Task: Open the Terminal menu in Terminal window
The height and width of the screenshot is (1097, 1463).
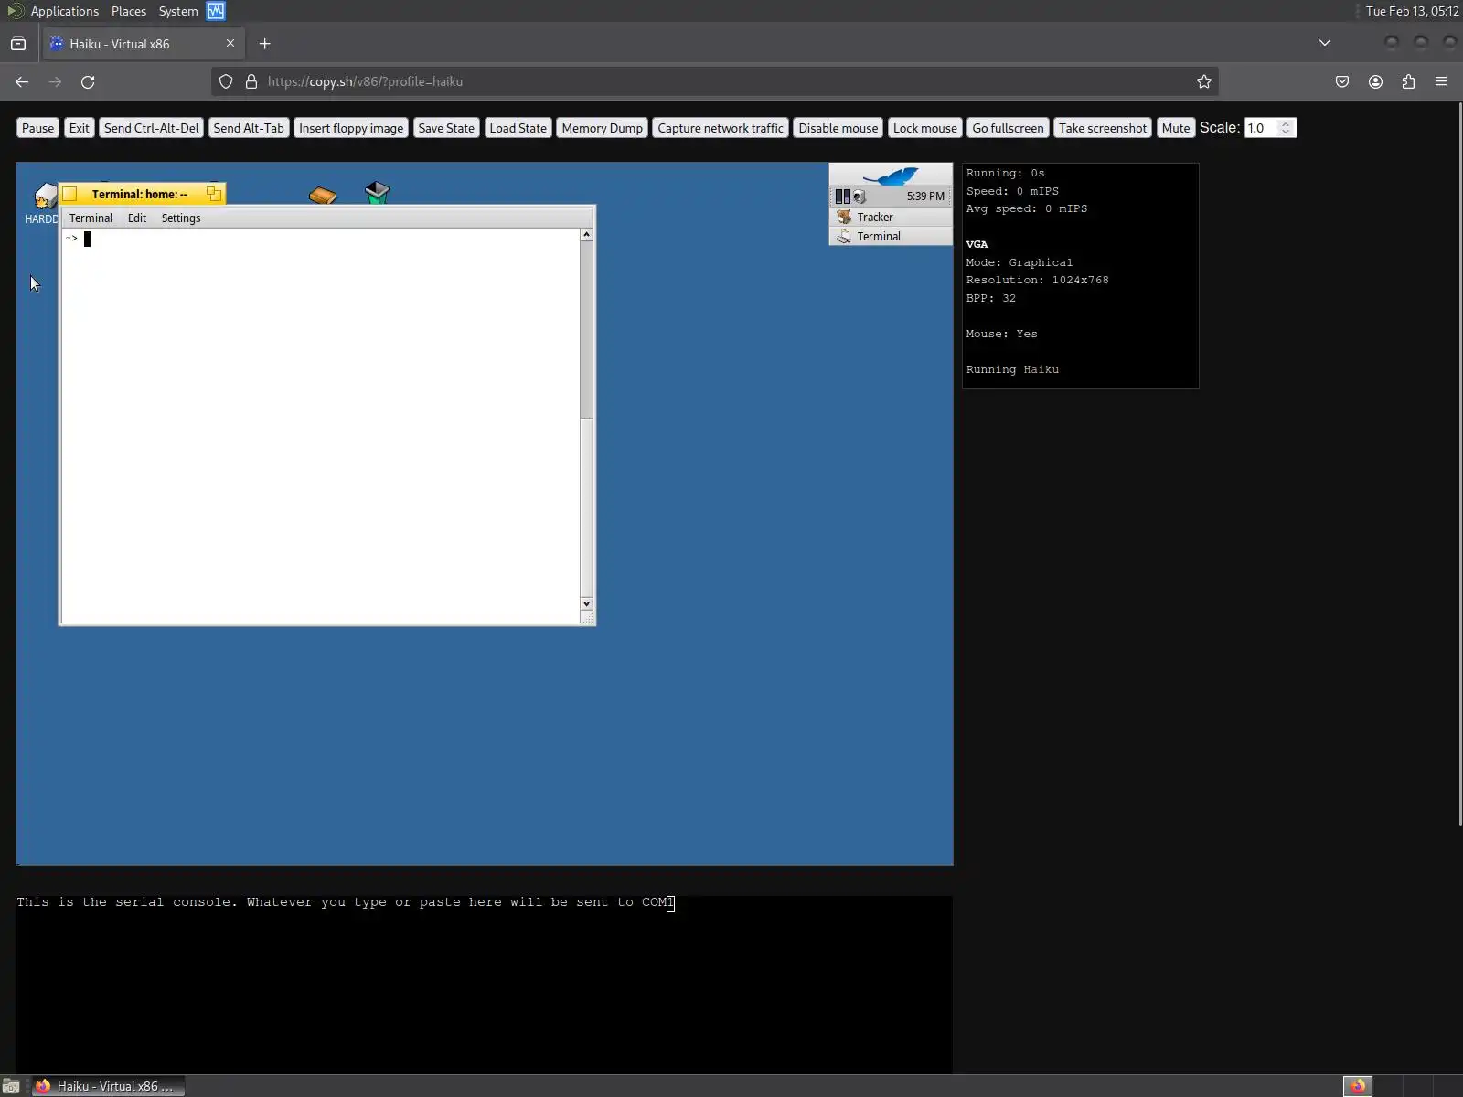Action: pos(91,218)
